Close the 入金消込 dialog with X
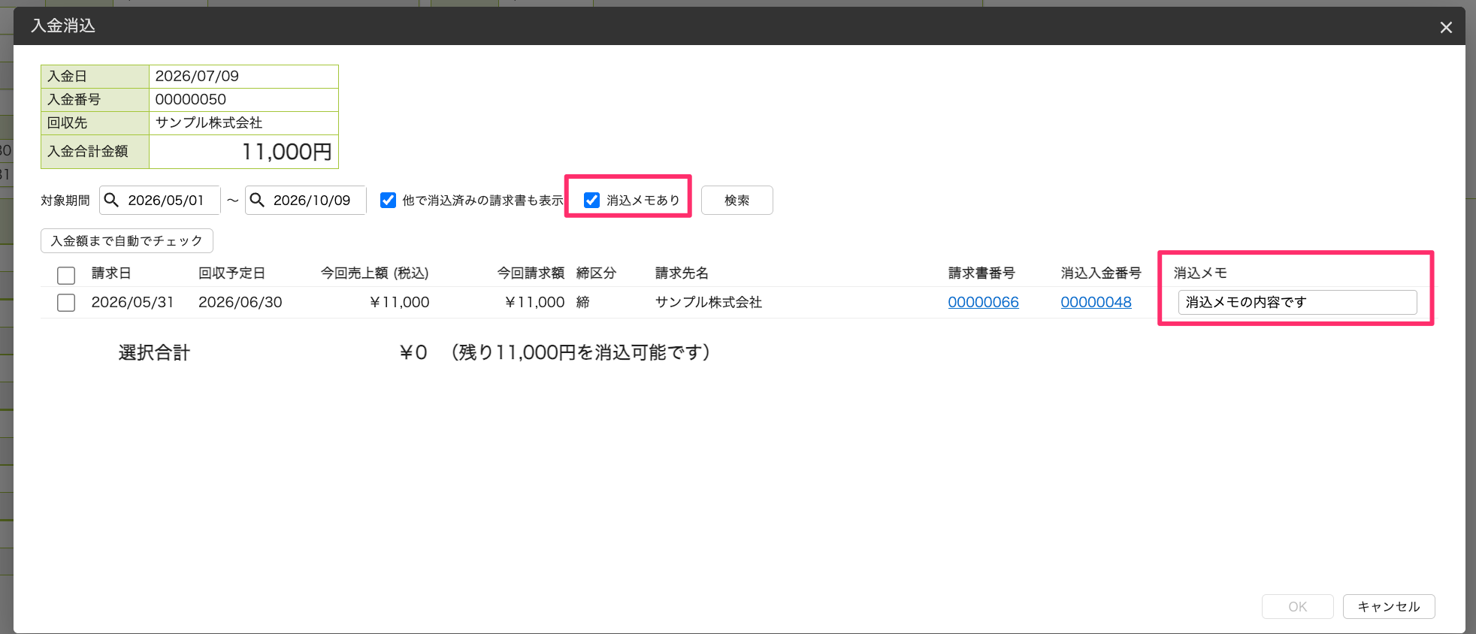The width and height of the screenshot is (1476, 634). point(1446,28)
